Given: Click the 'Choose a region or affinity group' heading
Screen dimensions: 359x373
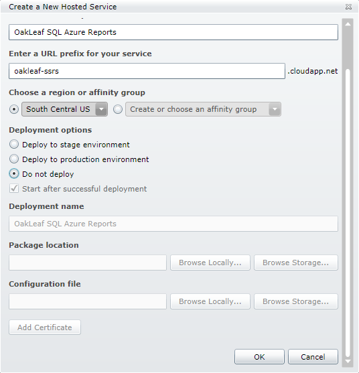Looking at the screenshot, I should [x=77, y=92].
